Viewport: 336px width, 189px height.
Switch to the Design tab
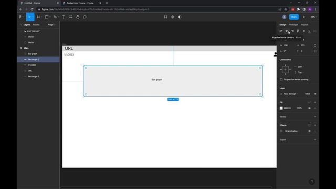(283, 25)
